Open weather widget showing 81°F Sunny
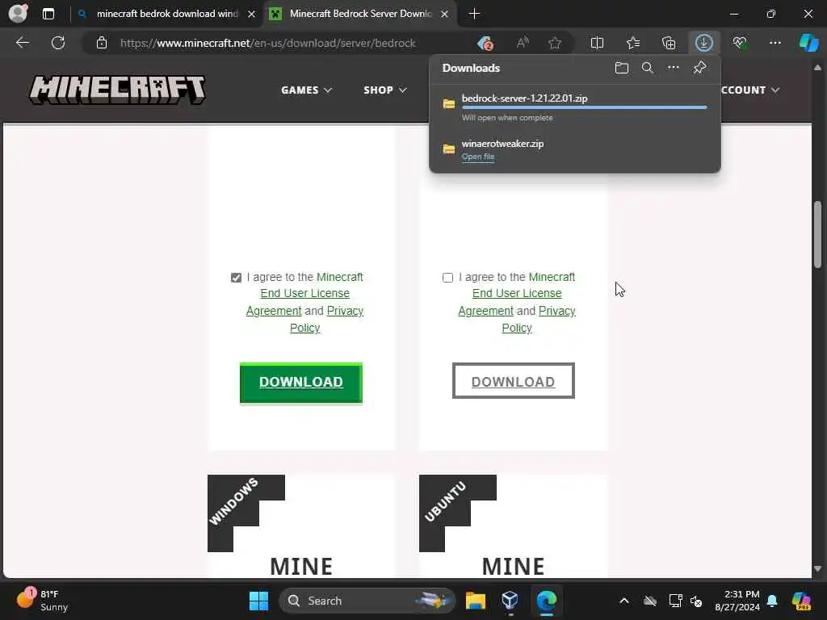 point(42,601)
